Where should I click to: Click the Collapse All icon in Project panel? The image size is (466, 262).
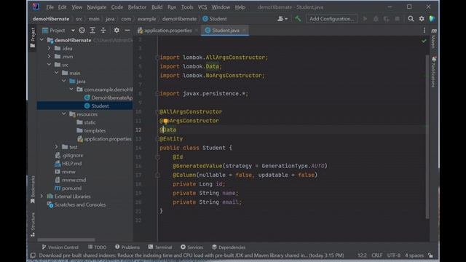[x=103, y=31]
